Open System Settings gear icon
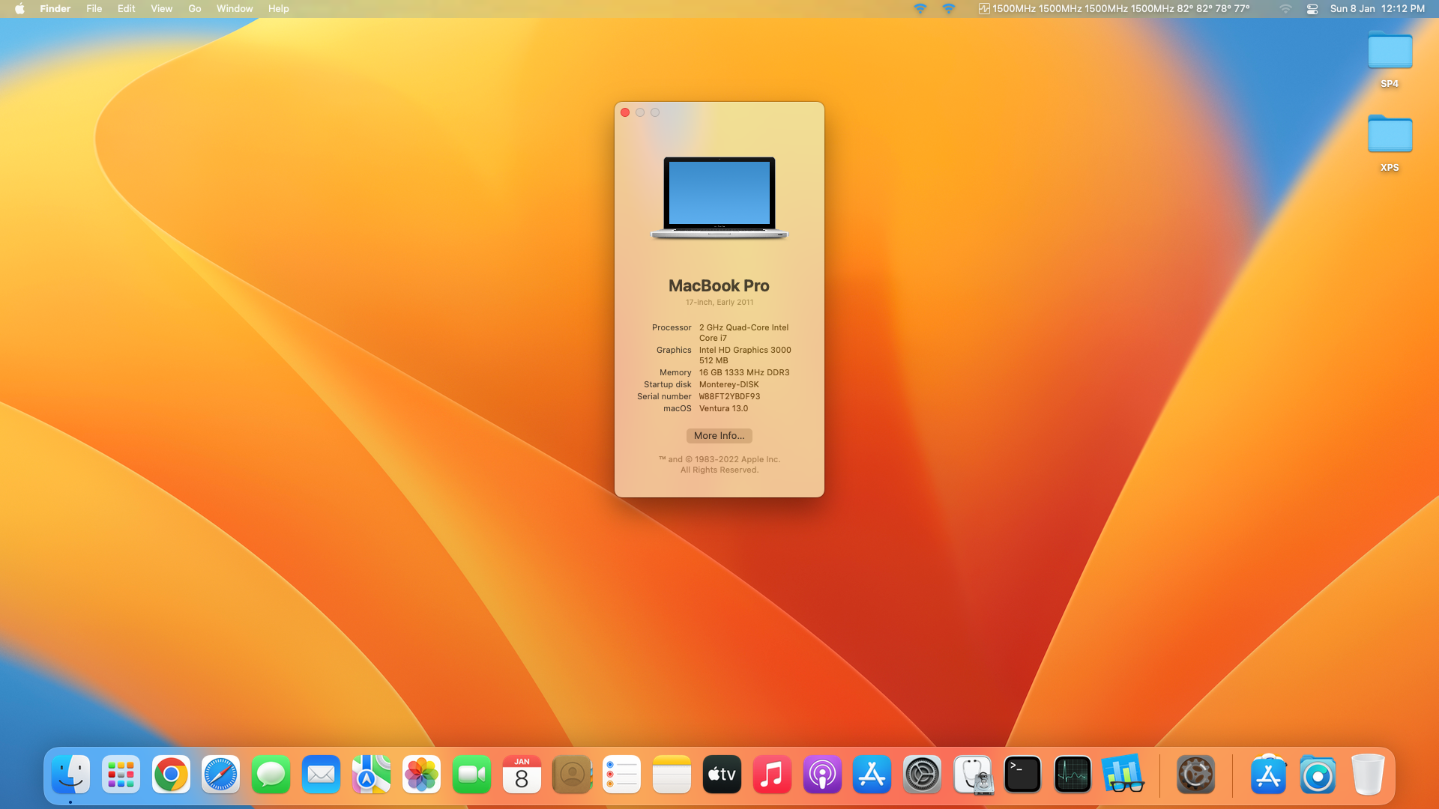 [x=922, y=775]
